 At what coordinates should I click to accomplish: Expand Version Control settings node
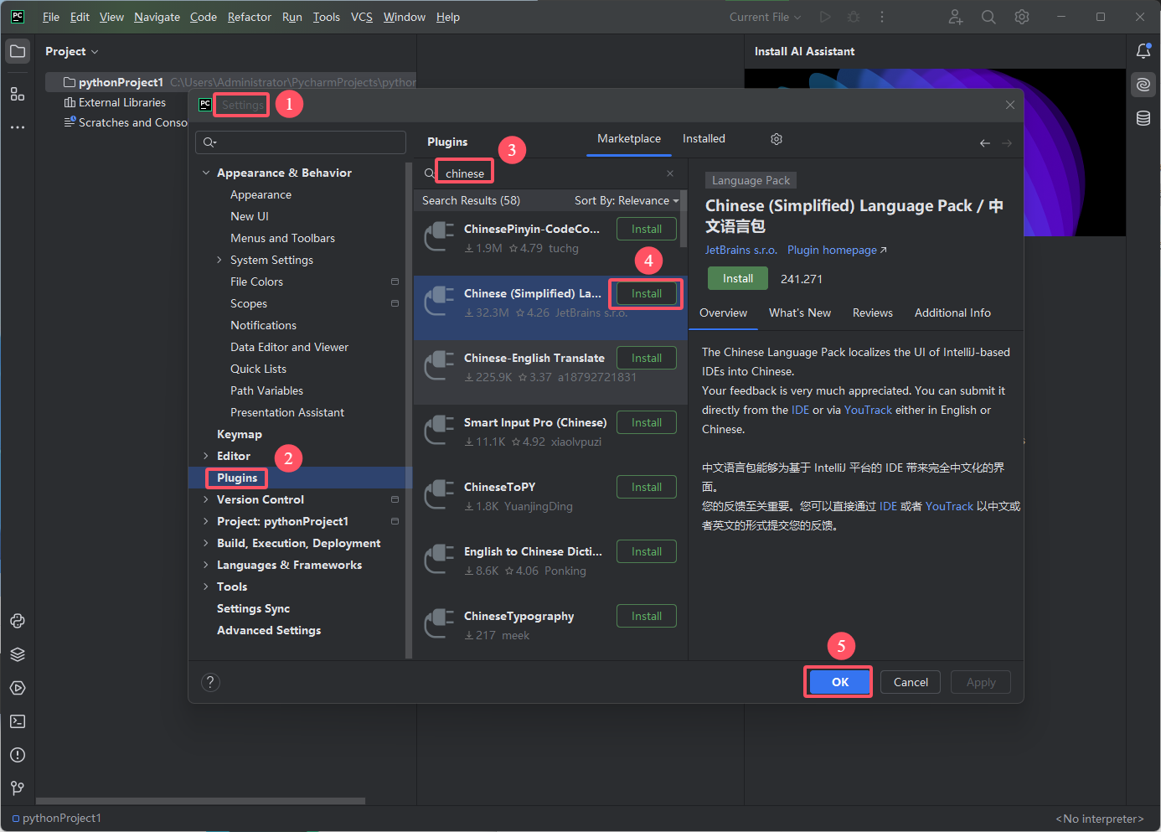[206, 499]
